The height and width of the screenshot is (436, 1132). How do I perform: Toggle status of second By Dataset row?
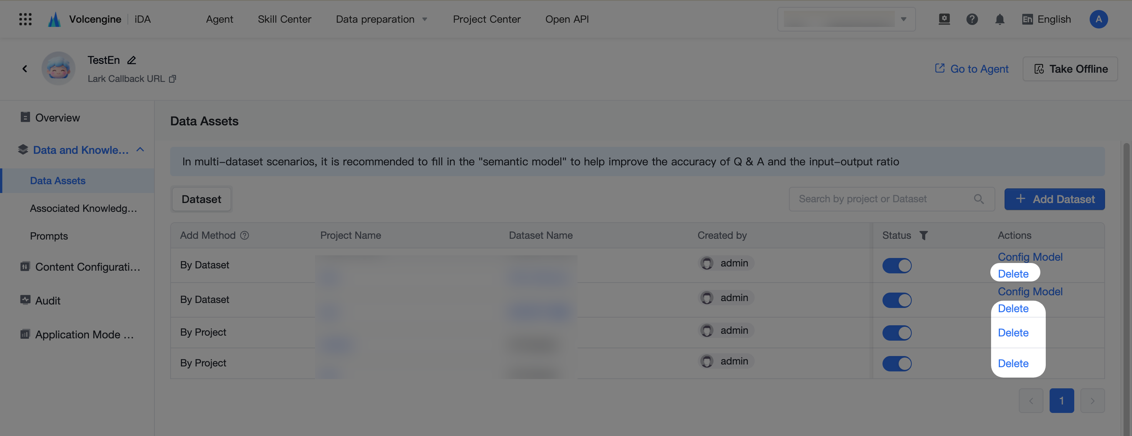pos(897,300)
